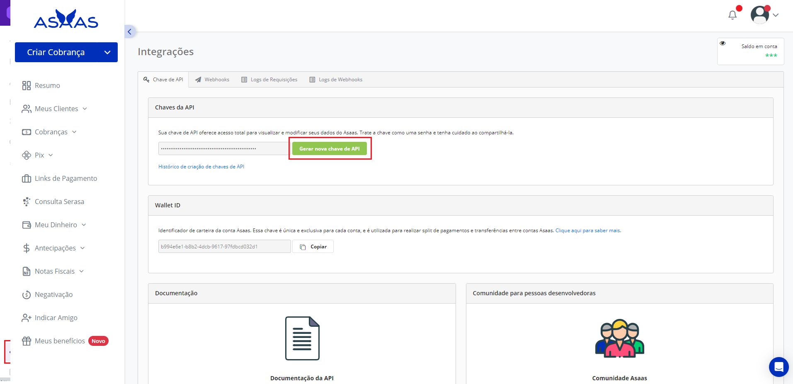Go to Links de Pagamento

(65, 178)
